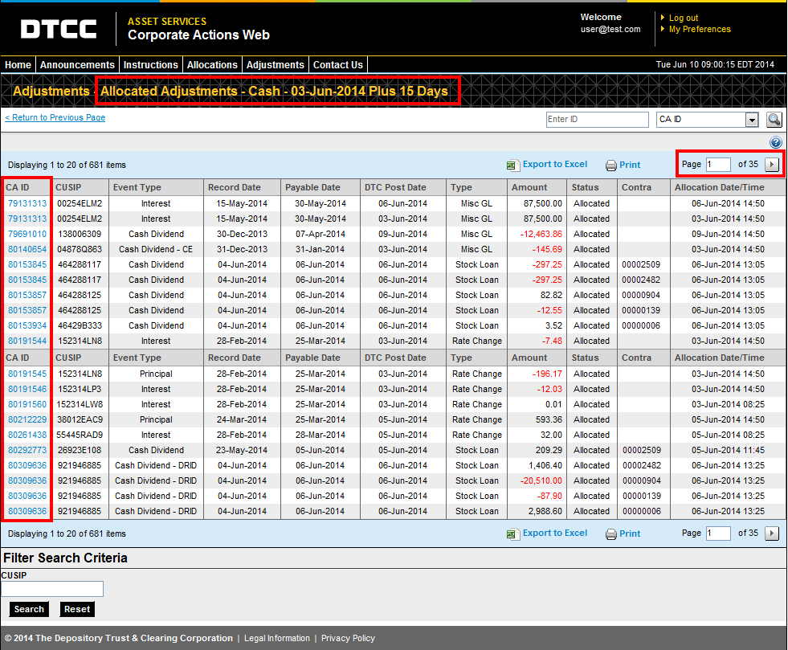
Task: Open Privacy Policy link in footer
Action: point(348,639)
